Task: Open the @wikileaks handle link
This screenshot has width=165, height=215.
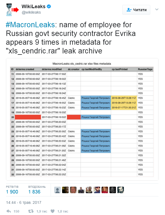Action: click(31, 12)
